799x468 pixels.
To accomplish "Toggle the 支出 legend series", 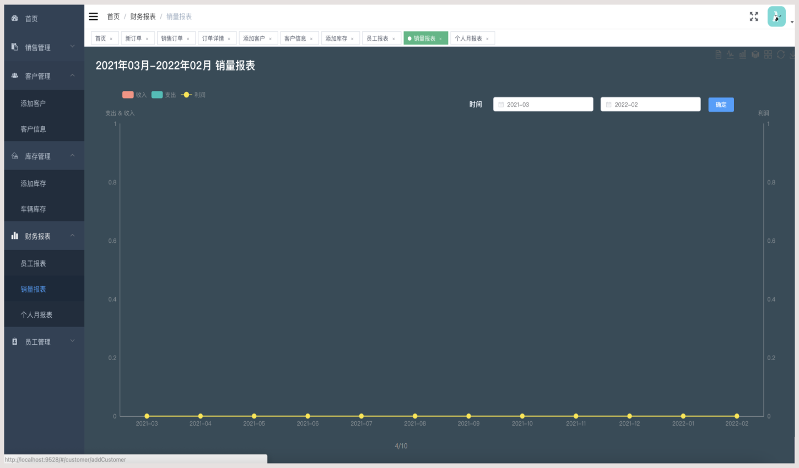I will pos(164,95).
